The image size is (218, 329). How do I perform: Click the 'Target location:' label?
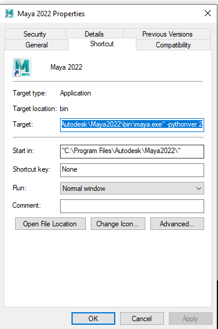pos(35,109)
